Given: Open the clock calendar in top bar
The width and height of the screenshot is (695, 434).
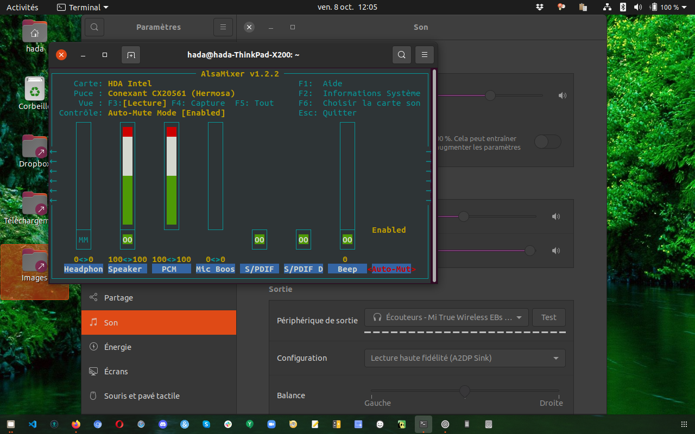Looking at the screenshot, I should [x=347, y=7].
